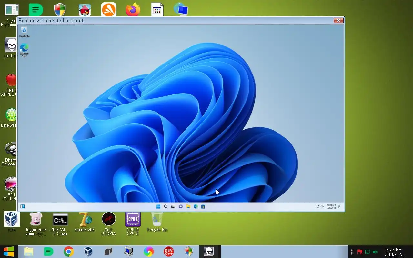Image resolution: width=413 pixels, height=258 pixels.
Task: Select the Firefox desktop icon
Action: coord(133,9)
